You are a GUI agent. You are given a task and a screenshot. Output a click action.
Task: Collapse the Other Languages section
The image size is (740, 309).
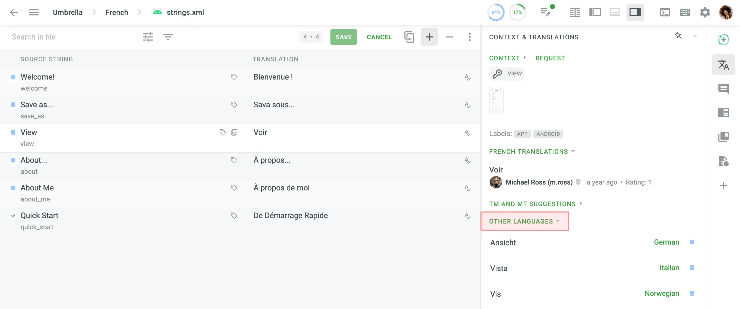click(x=524, y=221)
